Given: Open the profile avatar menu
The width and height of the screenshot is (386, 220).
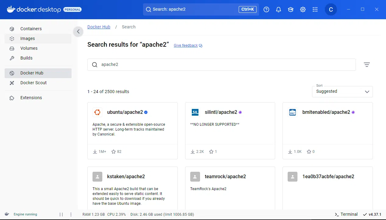Looking at the screenshot, I should point(331,9).
